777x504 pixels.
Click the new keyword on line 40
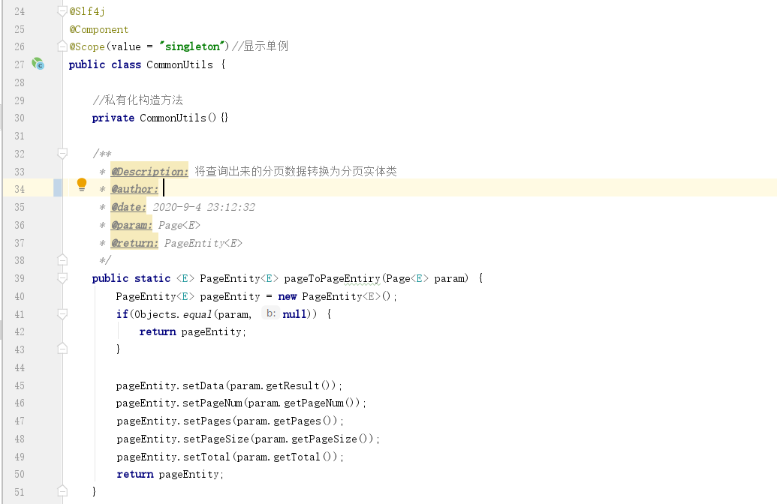pyautogui.click(x=288, y=296)
